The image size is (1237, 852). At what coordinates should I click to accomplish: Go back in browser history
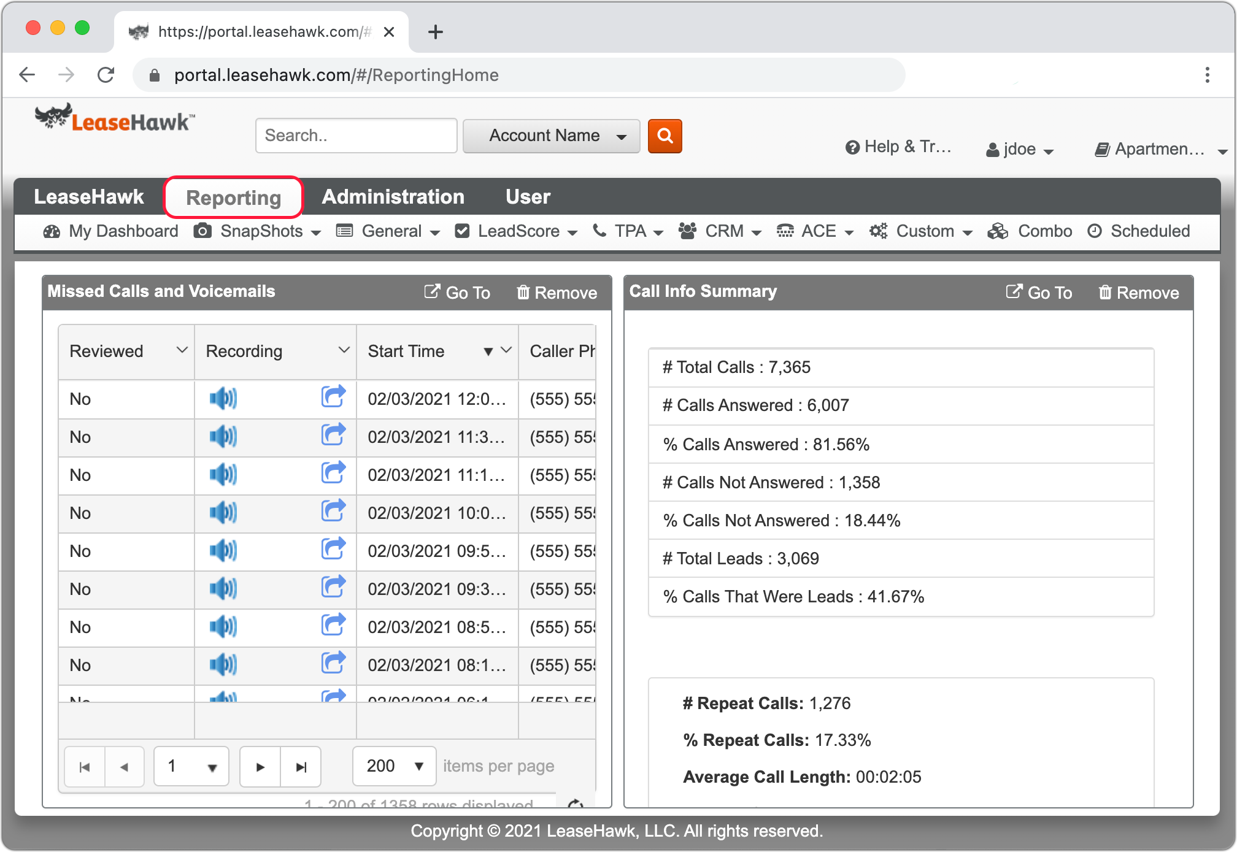coord(28,75)
